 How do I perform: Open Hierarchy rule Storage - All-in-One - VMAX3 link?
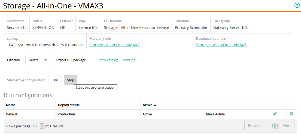coord(114,45)
